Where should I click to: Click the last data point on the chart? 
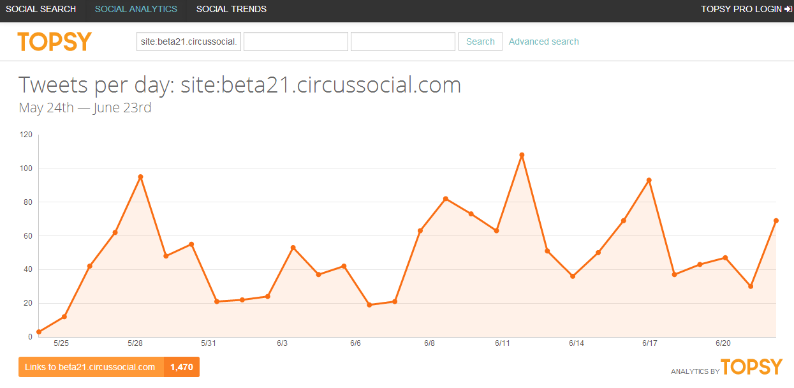[x=776, y=221]
